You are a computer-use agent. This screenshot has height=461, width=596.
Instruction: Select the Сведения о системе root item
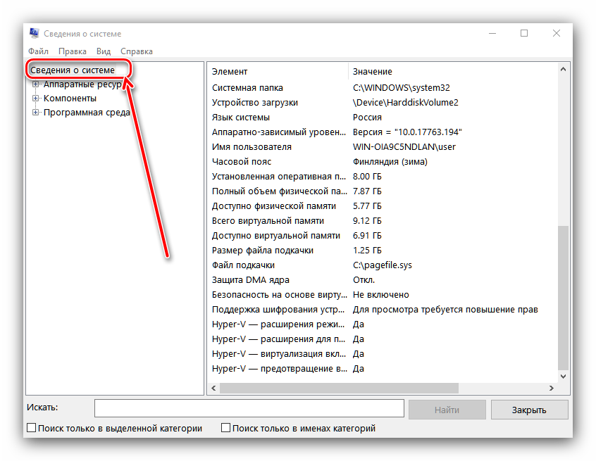72,70
